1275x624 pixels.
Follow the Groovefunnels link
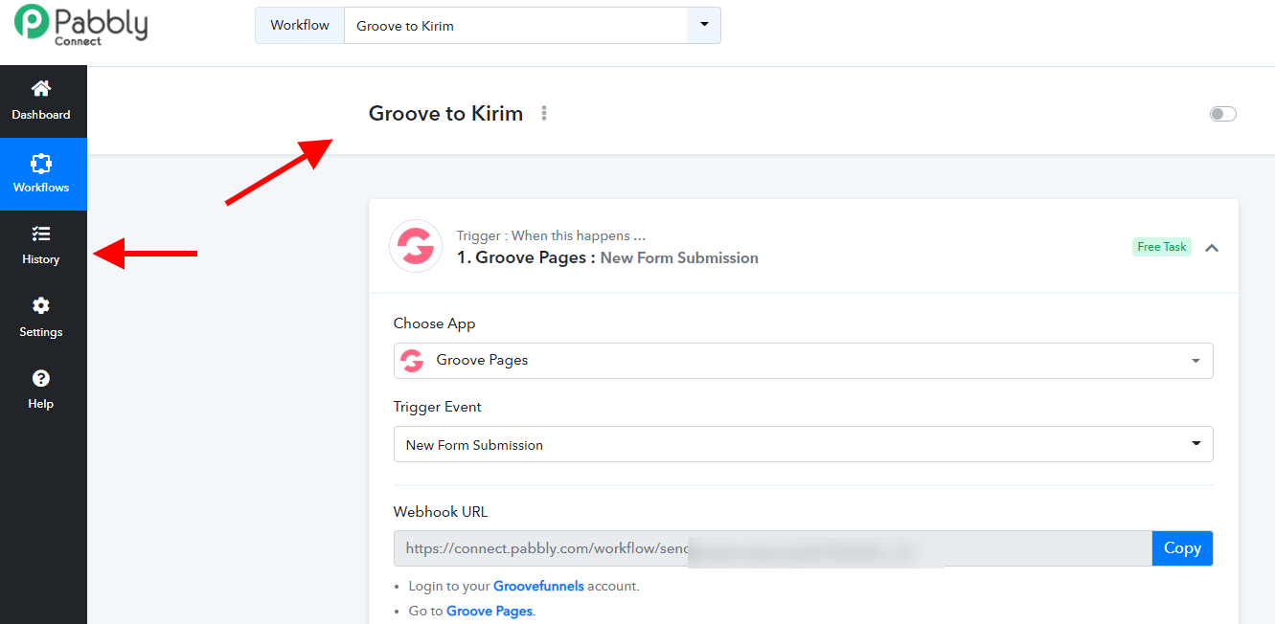[x=538, y=586]
